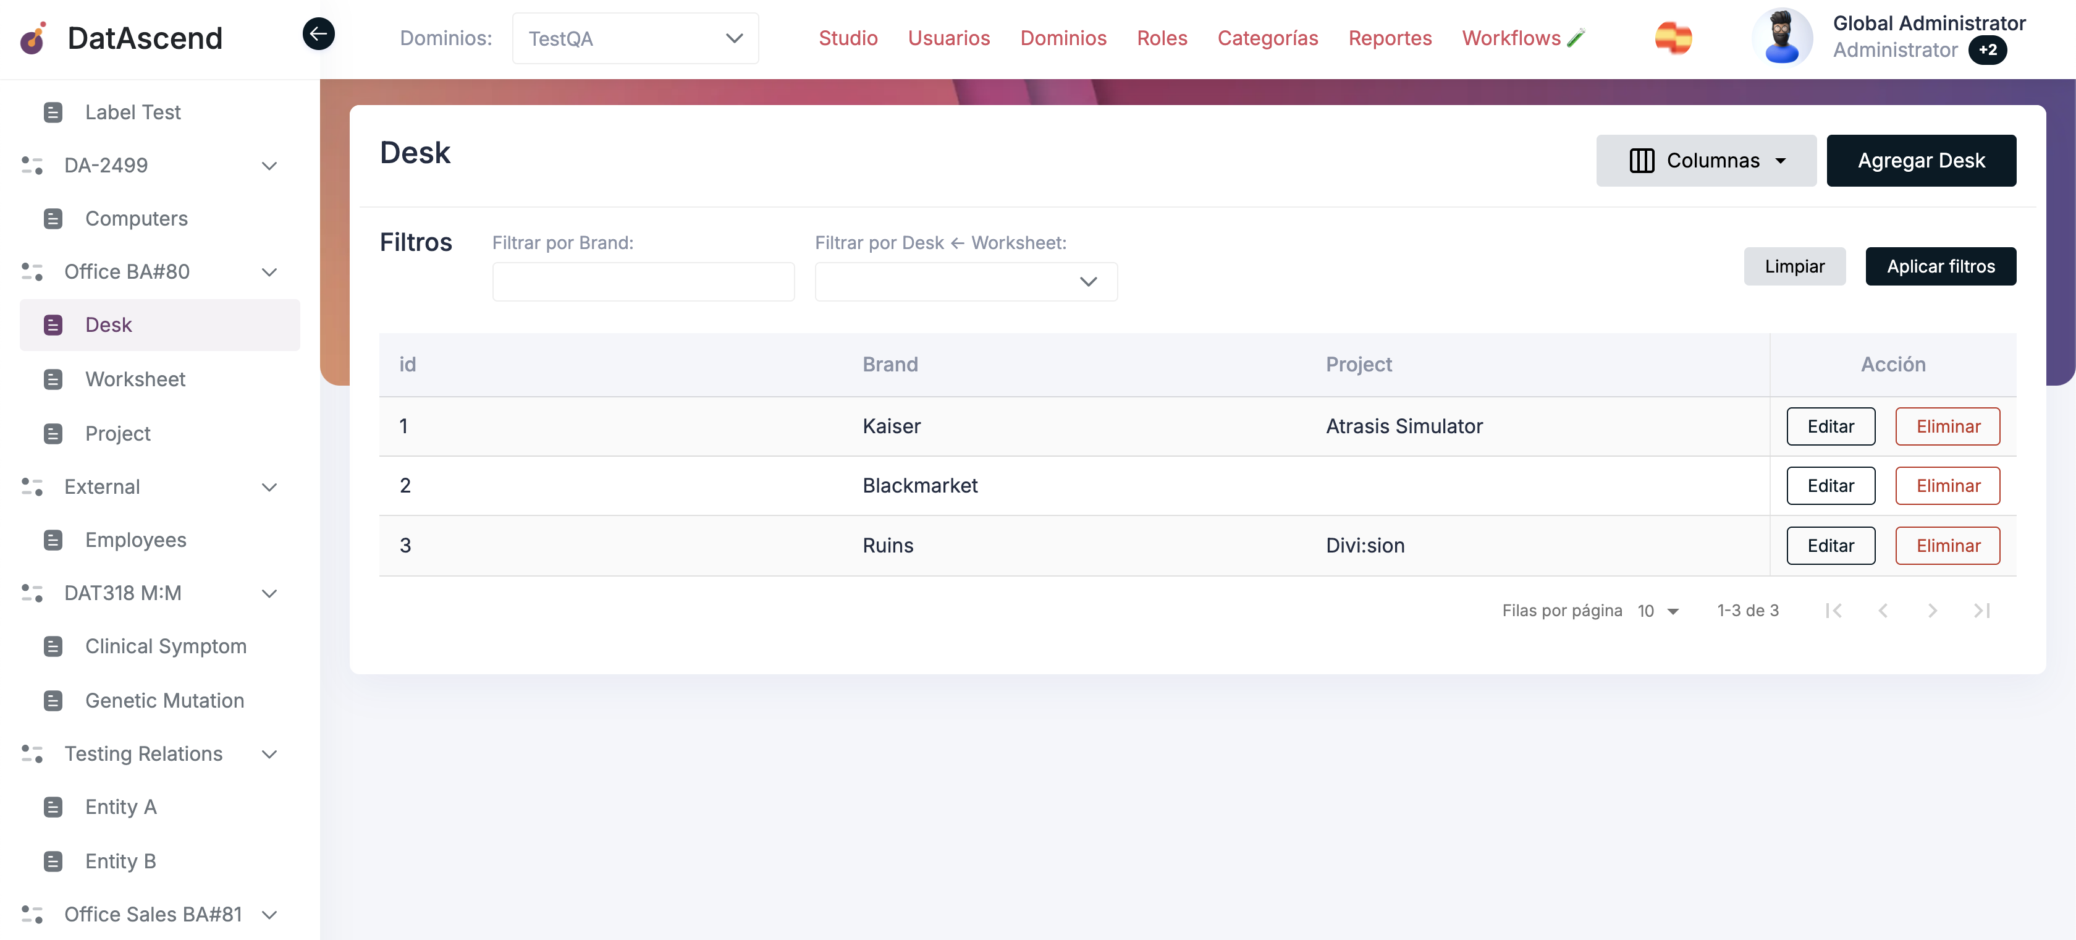The image size is (2076, 940).
Task: Click the Spanish flag language icon
Action: [x=1674, y=37]
